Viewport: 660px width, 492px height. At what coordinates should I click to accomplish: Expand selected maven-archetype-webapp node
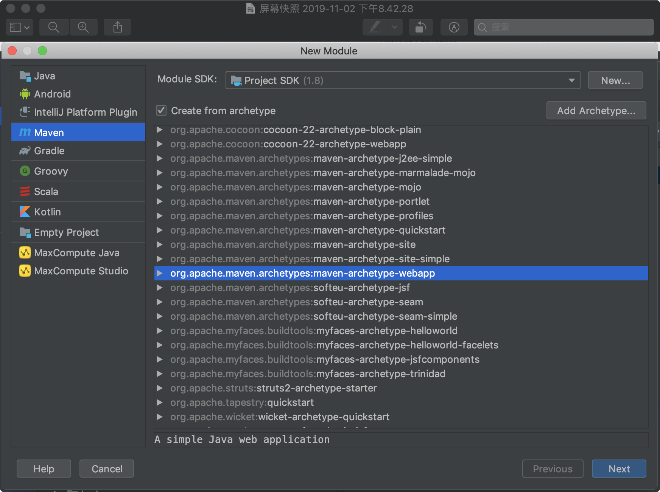pos(160,273)
